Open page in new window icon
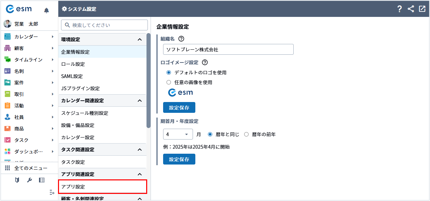 (422, 9)
